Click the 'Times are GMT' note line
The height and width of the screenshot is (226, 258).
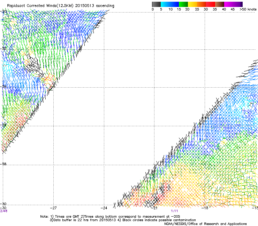(67, 217)
